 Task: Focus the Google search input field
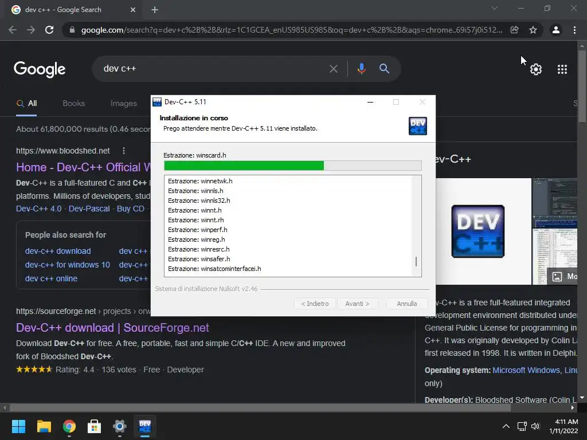tap(212, 69)
